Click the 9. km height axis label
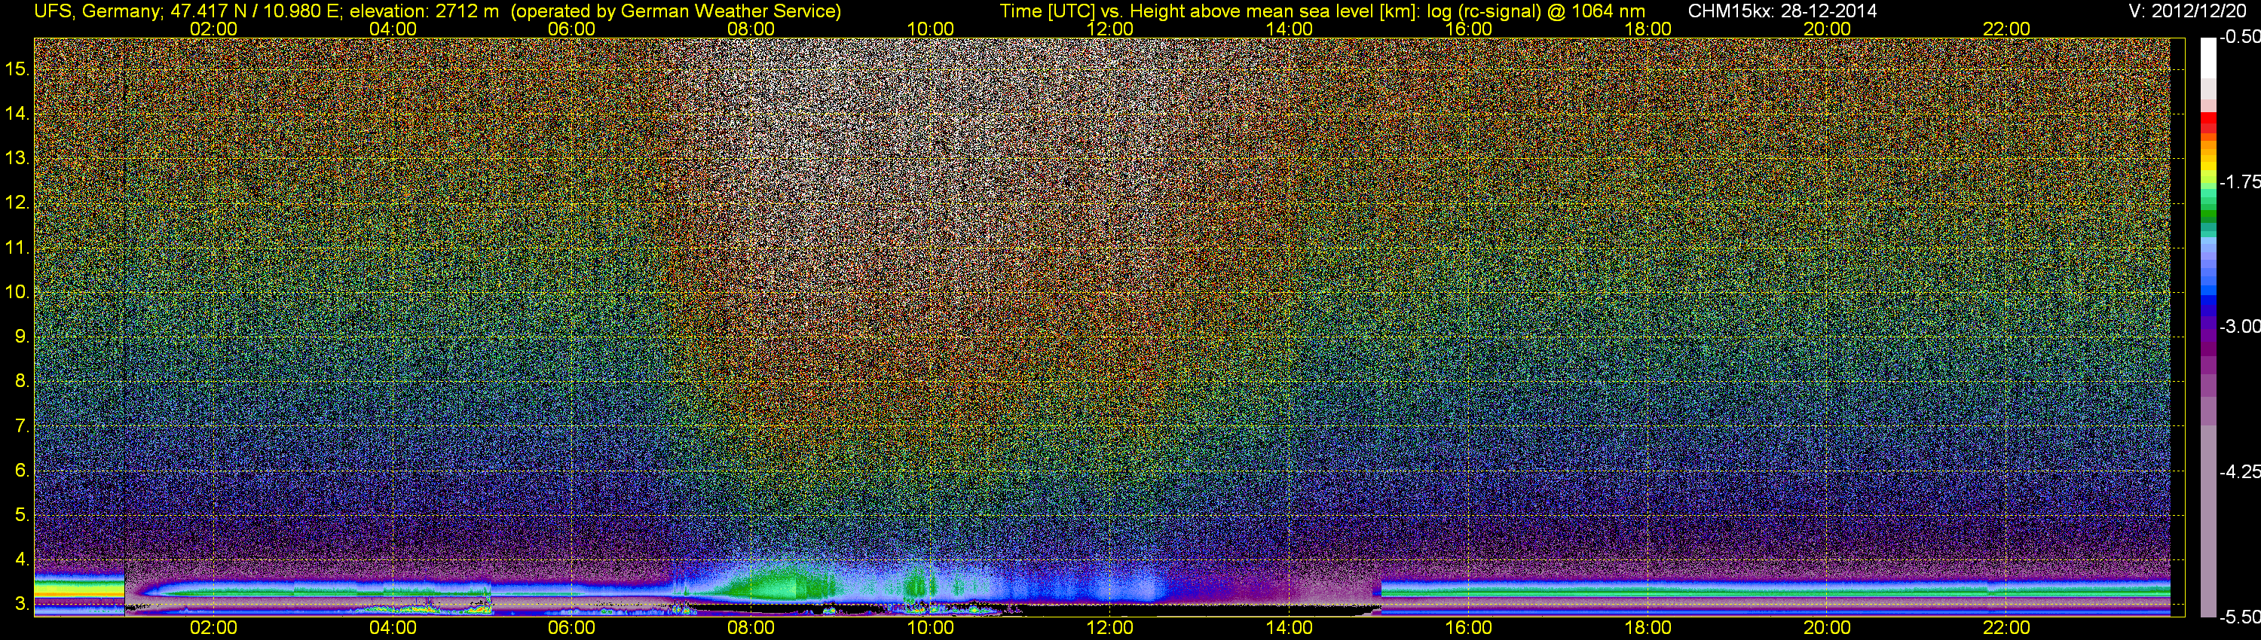The image size is (2261, 640). click(x=22, y=337)
